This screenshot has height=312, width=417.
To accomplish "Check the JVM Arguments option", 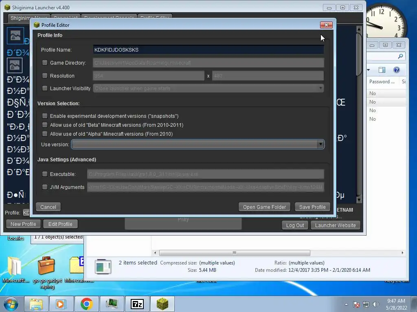I will (45, 187).
